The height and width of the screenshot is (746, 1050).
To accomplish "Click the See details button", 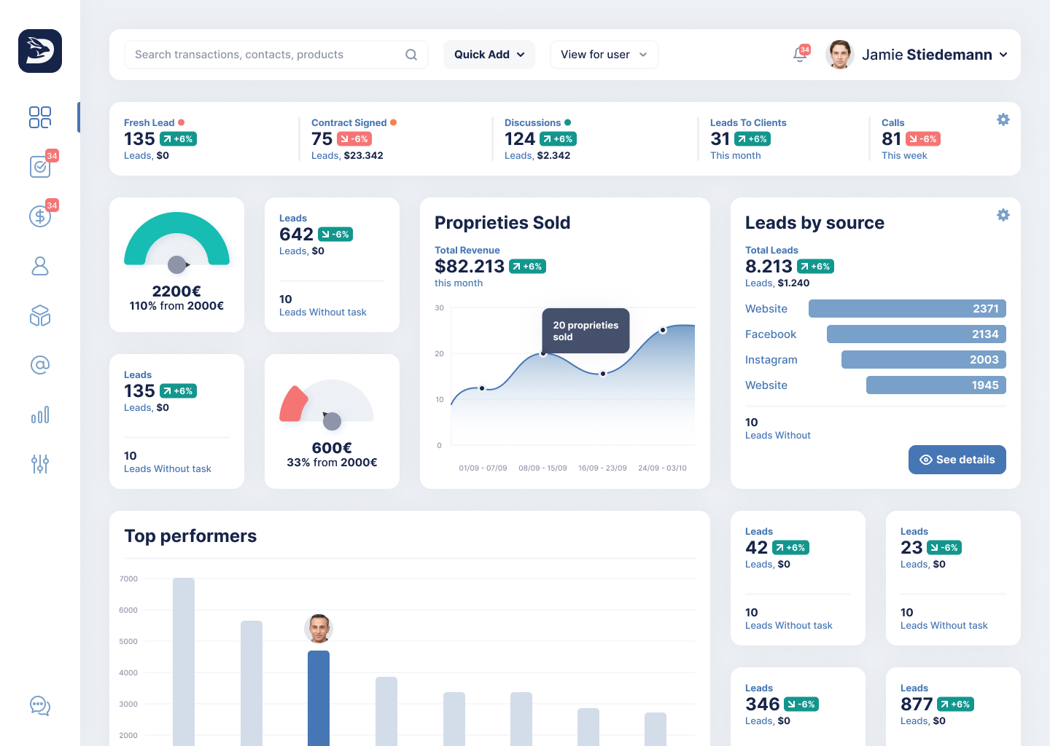I will tap(957, 460).
